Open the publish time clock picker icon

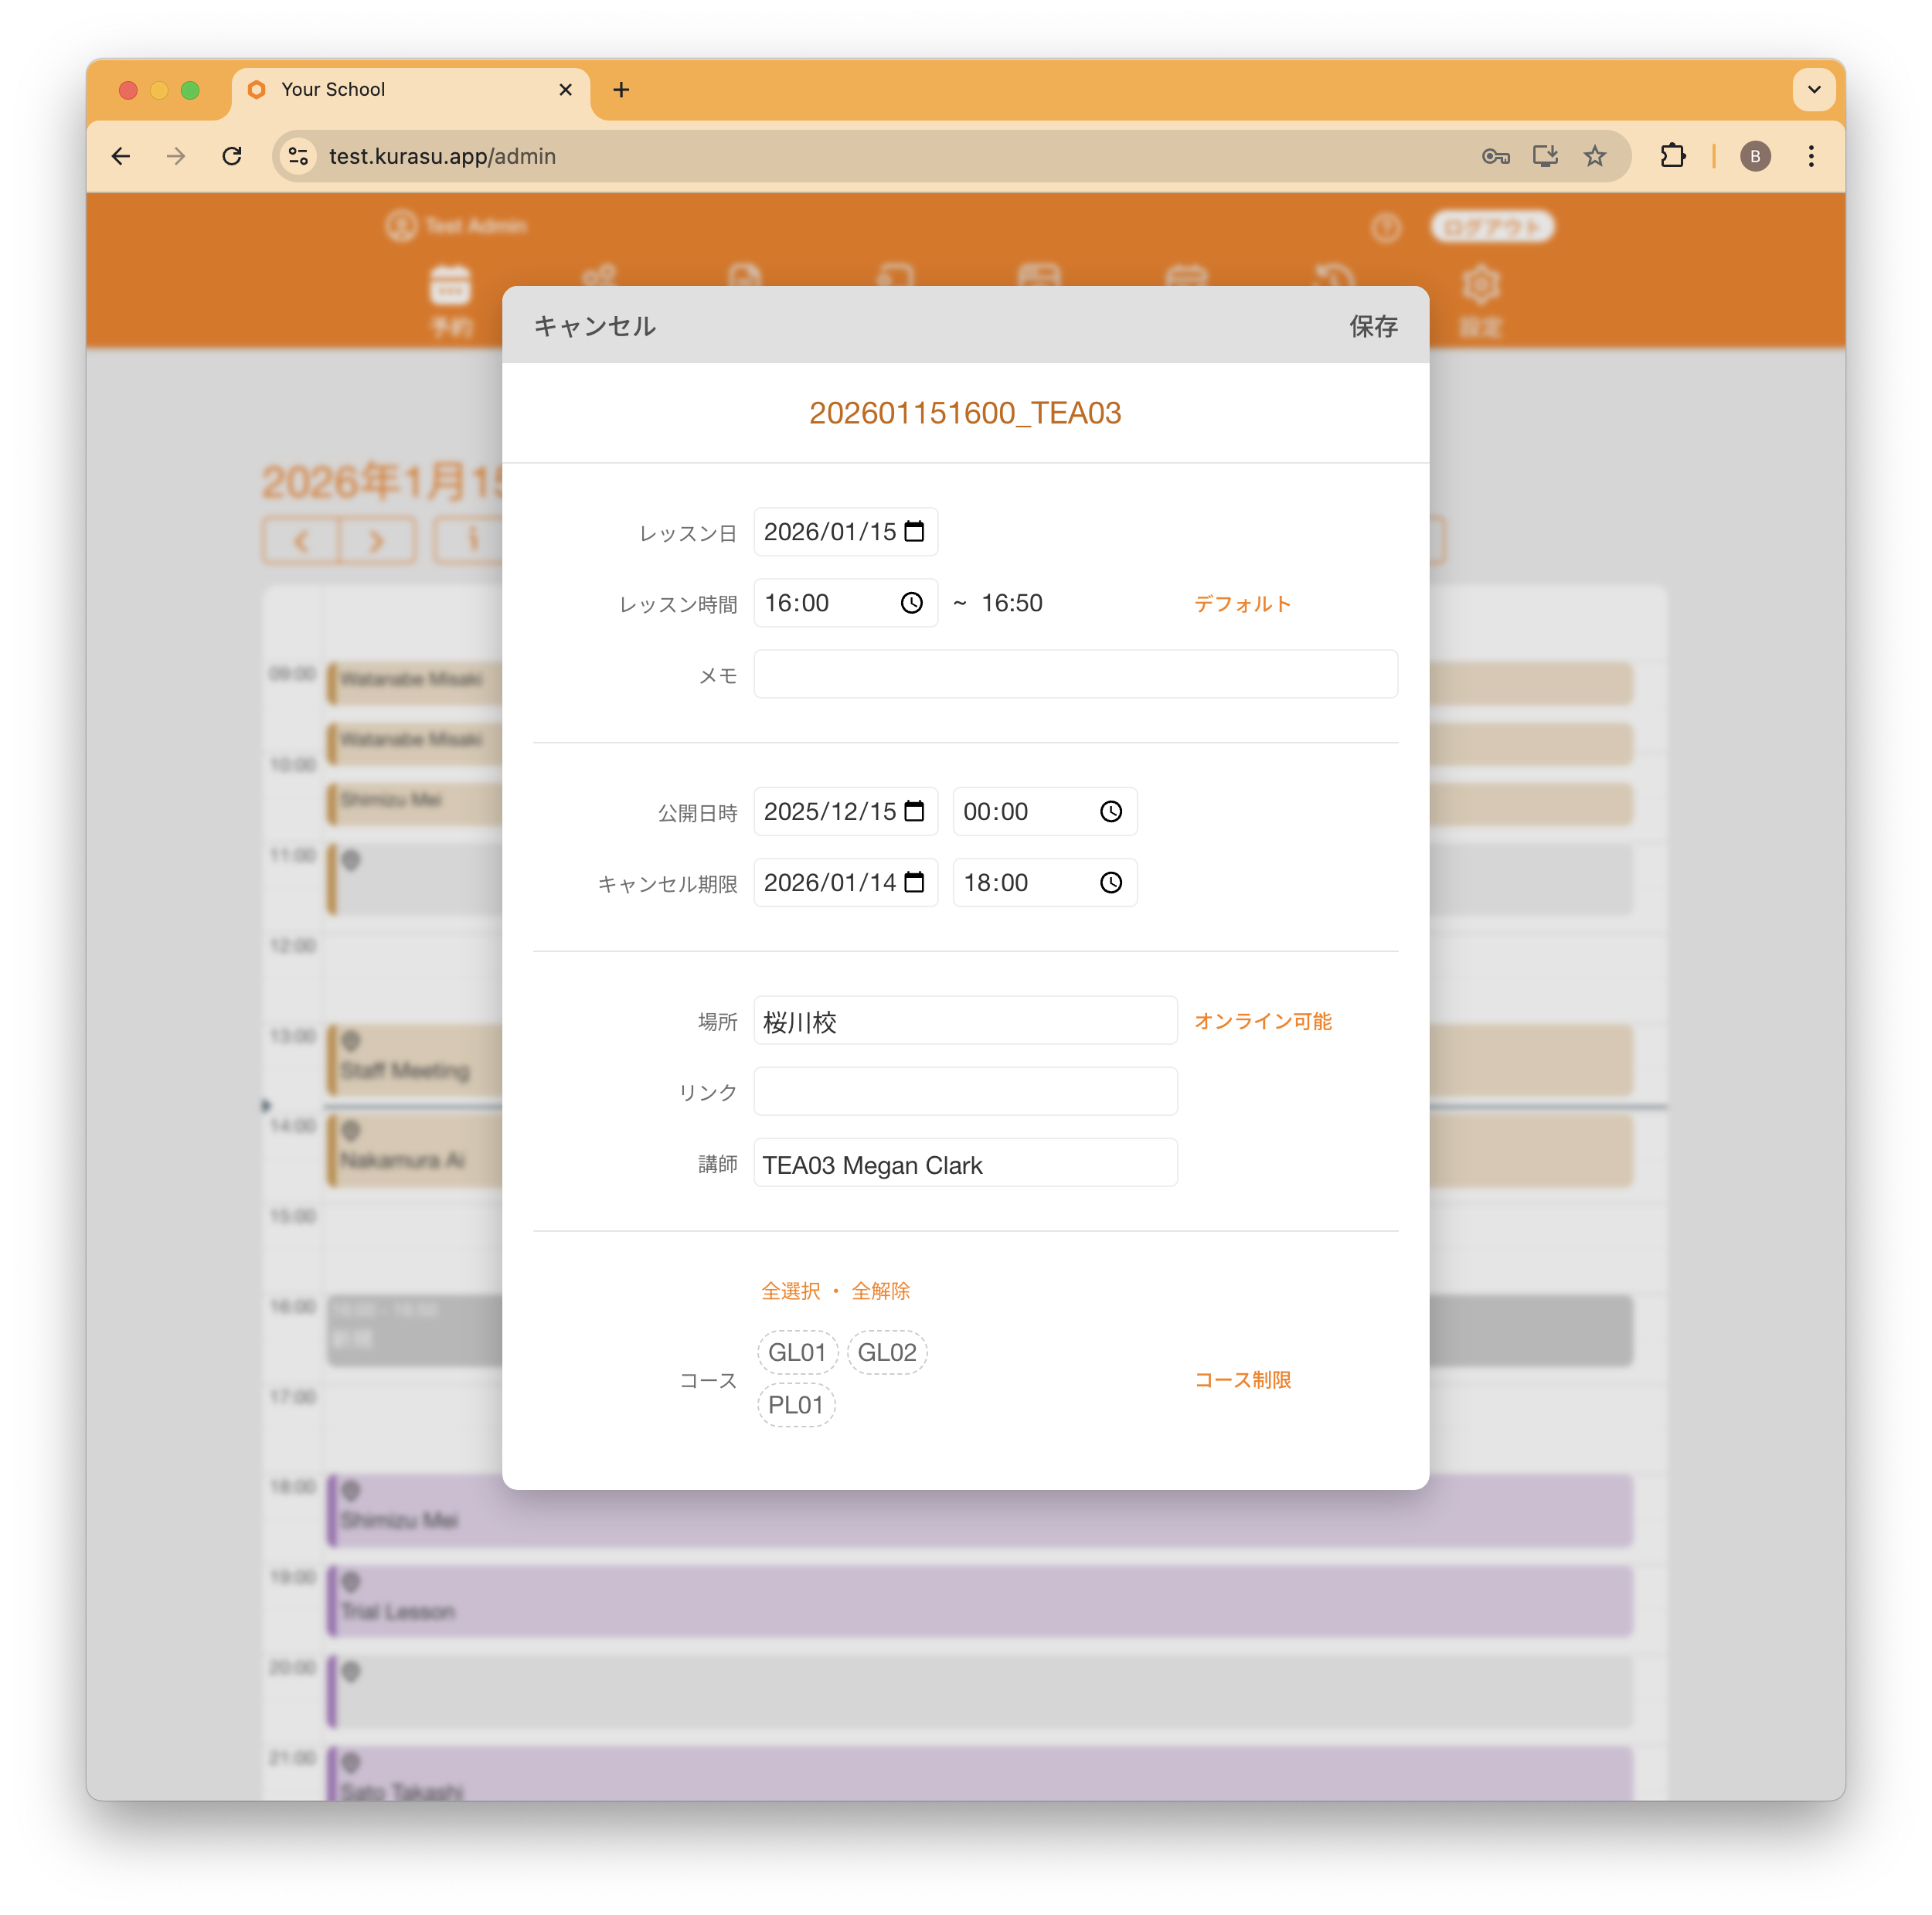[1110, 811]
